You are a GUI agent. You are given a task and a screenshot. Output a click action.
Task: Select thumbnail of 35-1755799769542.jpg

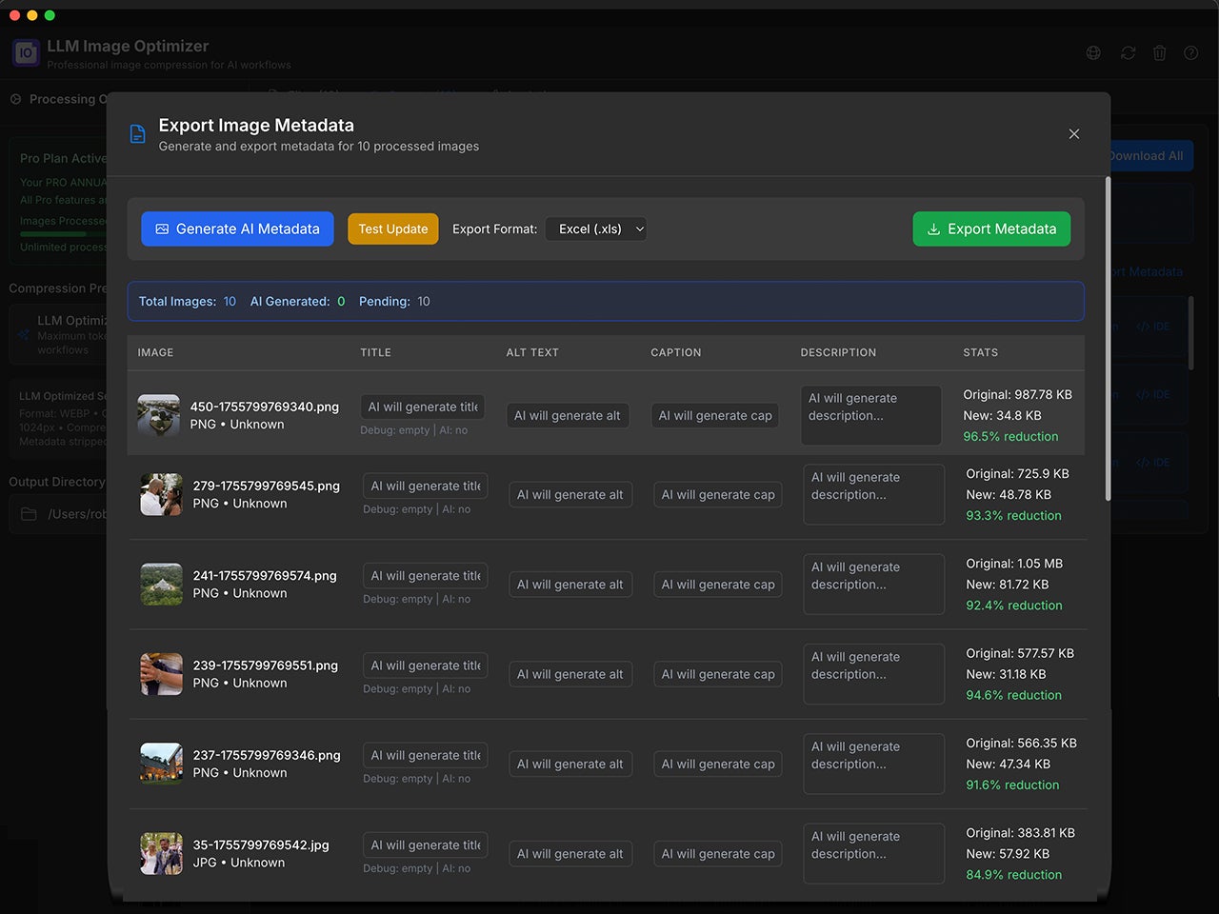tap(161, 853)
